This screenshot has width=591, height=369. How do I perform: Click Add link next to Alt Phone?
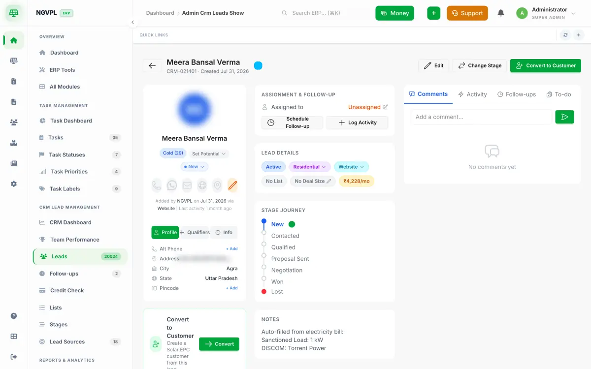point(232,249)
